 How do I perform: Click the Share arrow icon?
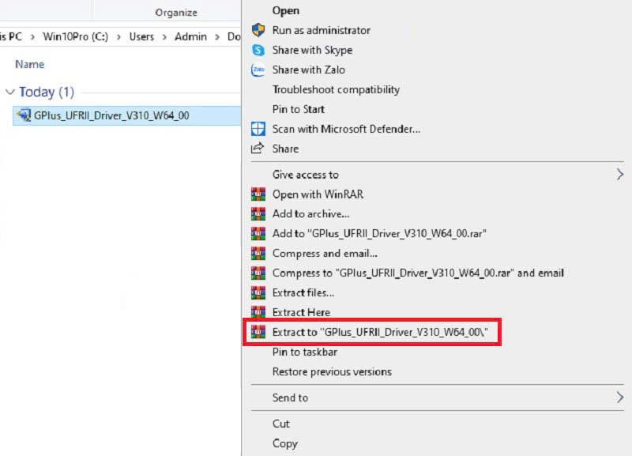pyautogui.click(x=257, y=149)
